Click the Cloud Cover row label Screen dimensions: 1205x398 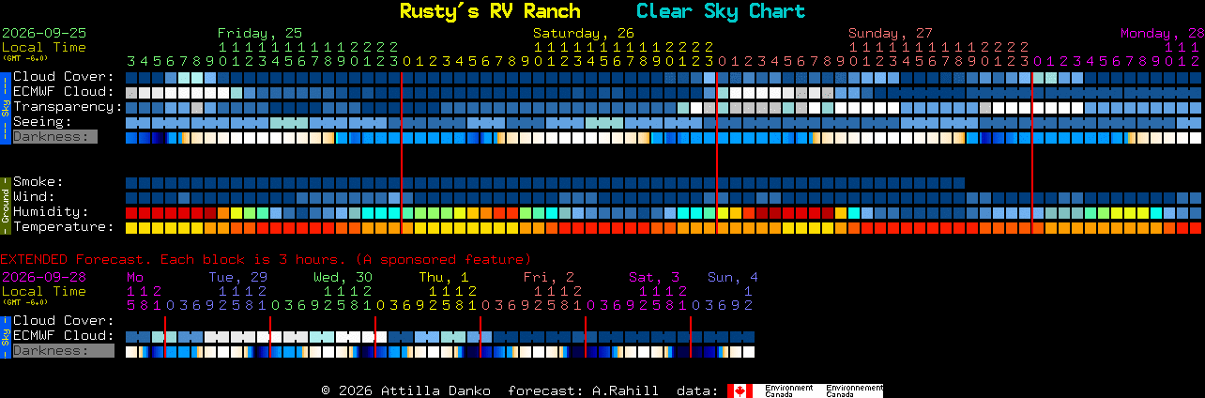64,77
